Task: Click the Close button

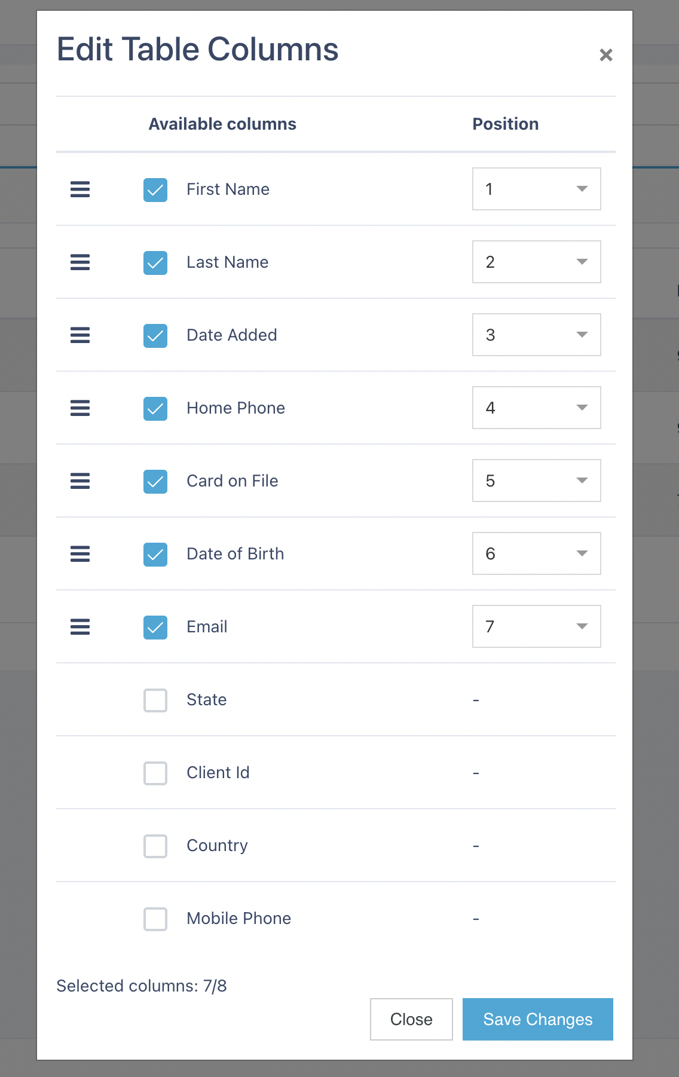Action: (411, 1019)
